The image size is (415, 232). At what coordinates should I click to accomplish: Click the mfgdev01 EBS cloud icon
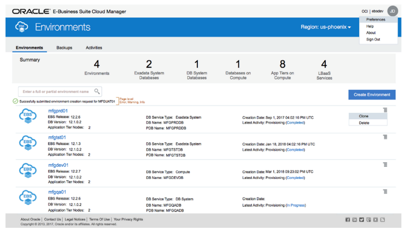pyautogui.click(x=28, y=170)
